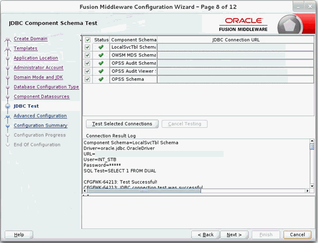Click 'Driver=oracle.jdbc.OracleDriver' log line
The height and width of the screenshot is (243, 318).
(x=119, y=149)
